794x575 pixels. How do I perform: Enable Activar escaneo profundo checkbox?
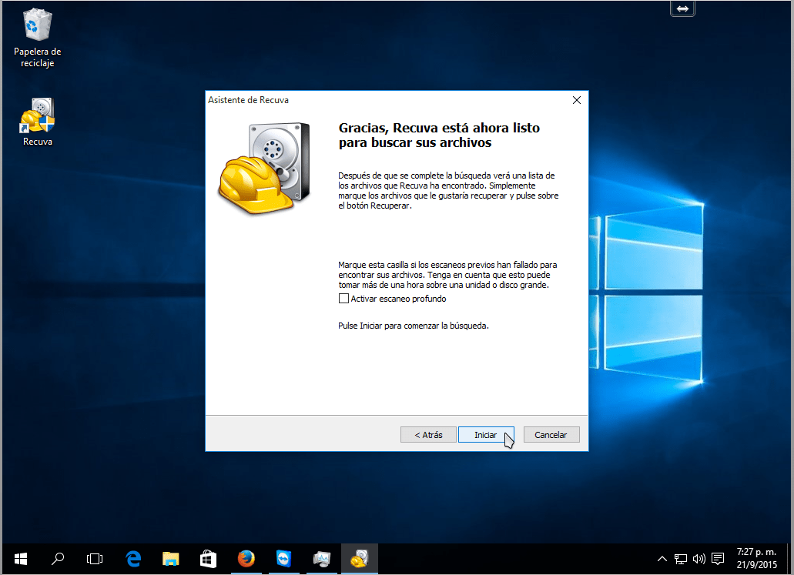343,299
